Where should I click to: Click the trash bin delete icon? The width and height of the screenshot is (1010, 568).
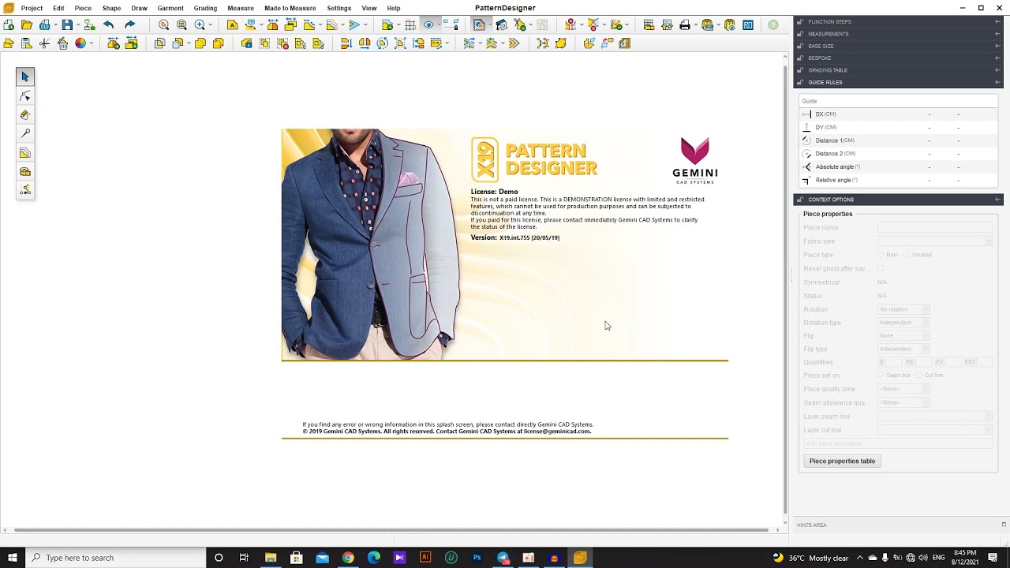(x=62, y=43)
